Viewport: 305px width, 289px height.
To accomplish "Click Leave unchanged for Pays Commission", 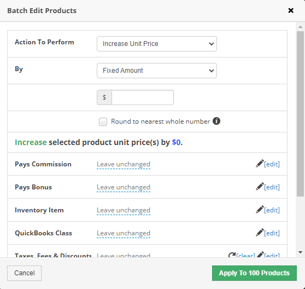I will (124, 164).
